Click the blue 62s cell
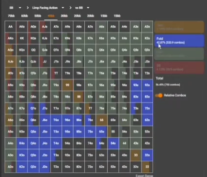The height and width of the screenshot is (177, 207). (147, 120)
